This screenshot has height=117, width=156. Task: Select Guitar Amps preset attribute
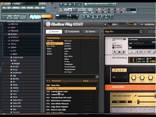pyautogui.click(x=55, y=44)
